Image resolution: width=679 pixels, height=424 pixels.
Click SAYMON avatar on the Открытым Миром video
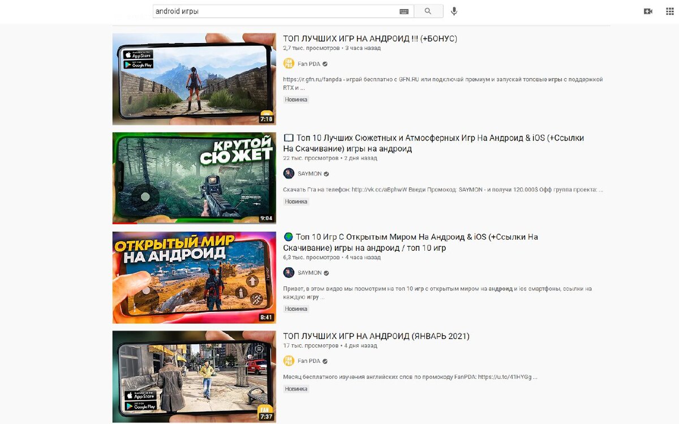click(x=289, y=273)
